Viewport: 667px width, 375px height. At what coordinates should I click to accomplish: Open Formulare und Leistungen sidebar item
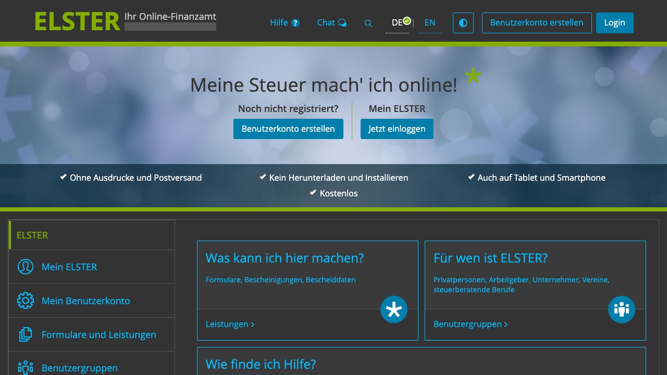pyautogui.click(x=92, y=334)
